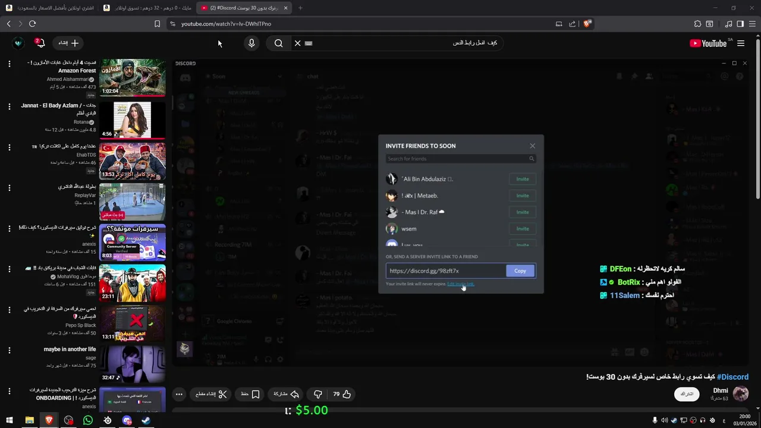Screen dimensions: 761x428
Task: Open options menu for MohaVlog video
Action: click(x=9, y=269)
